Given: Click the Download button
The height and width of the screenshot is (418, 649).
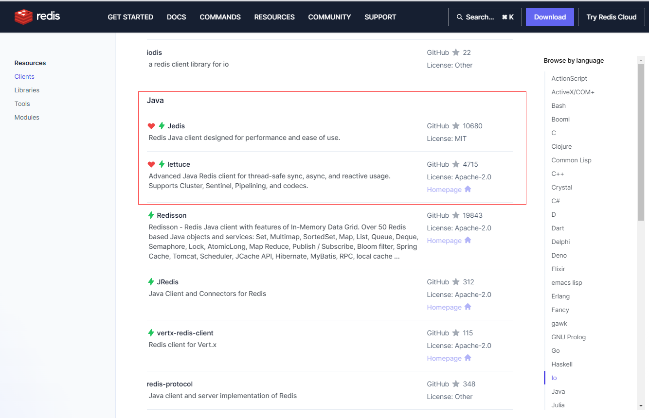Looking at the screenshot, I should (550, 17).
